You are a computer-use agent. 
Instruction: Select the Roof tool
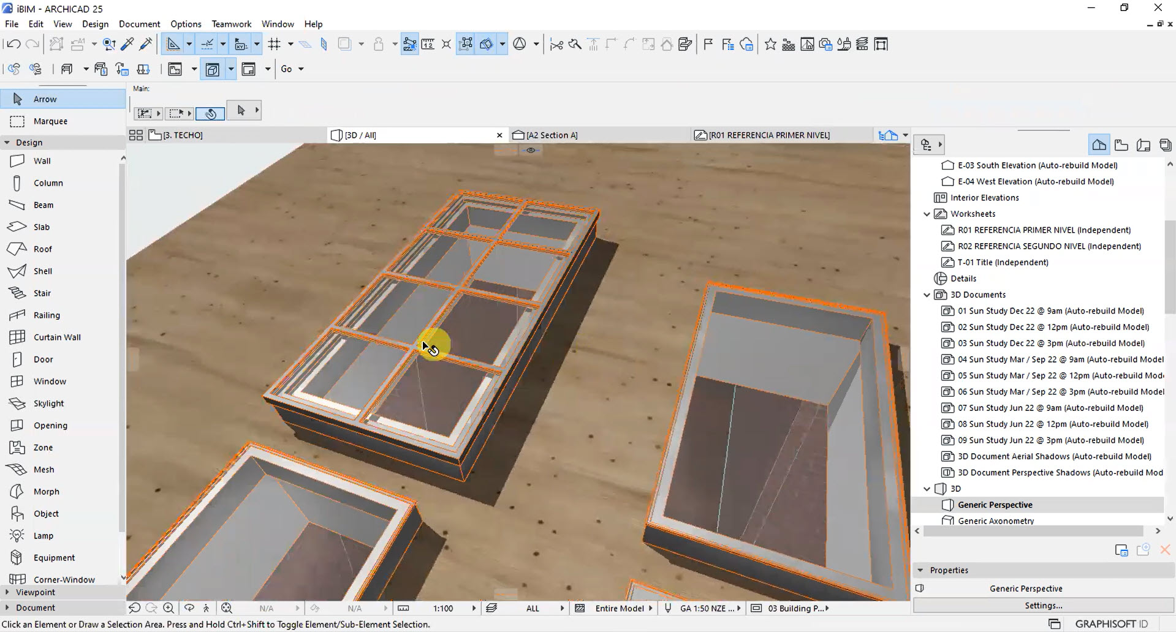point(42,249)
